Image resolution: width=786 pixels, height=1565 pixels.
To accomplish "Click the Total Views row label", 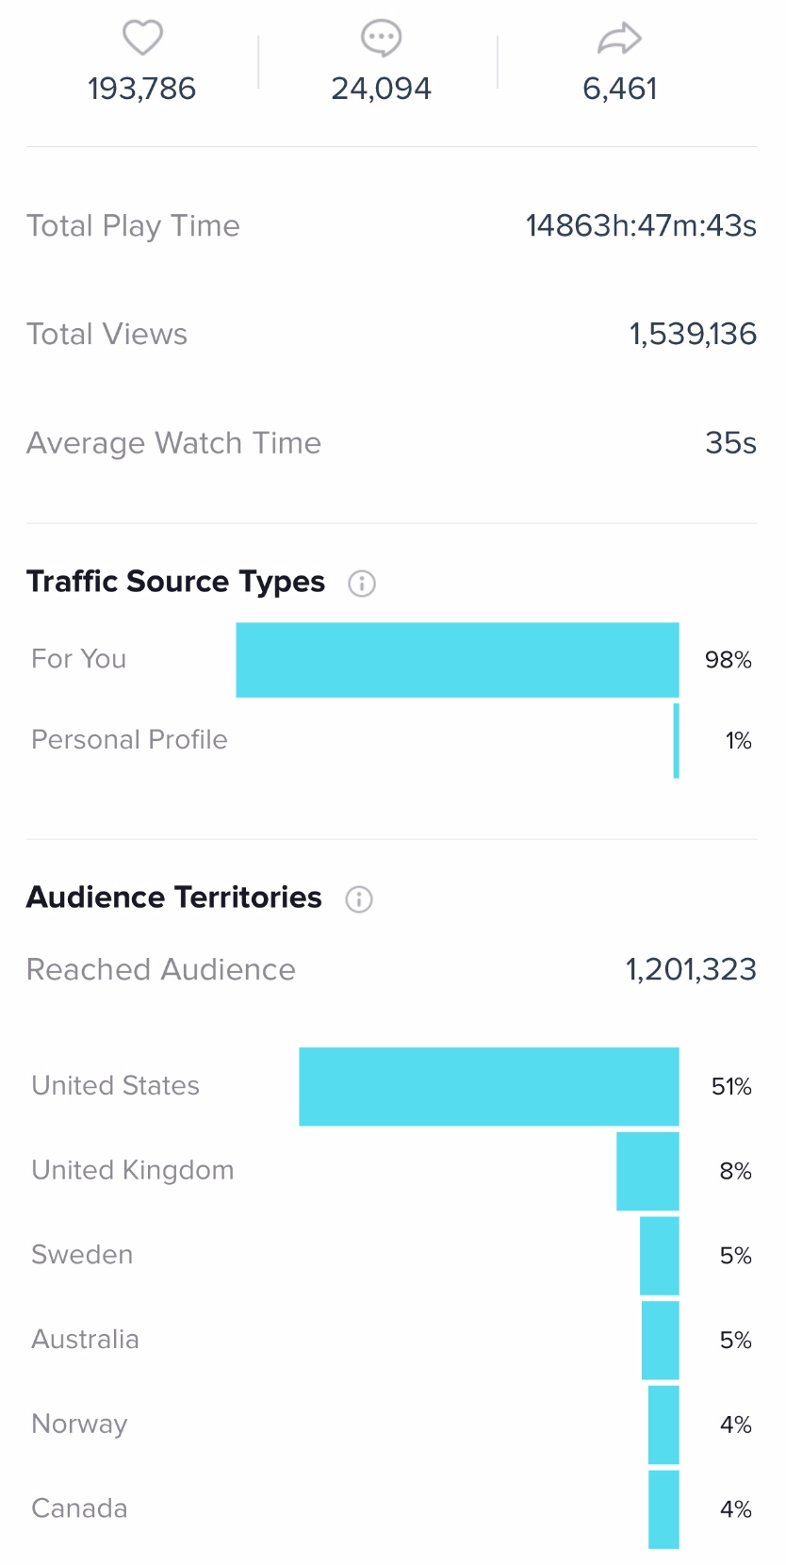I will click(106, 335).
